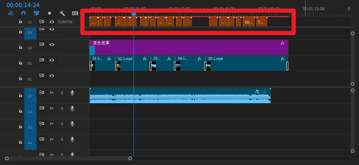Lock the V1 video track
The image size is (359, 165).
click(20, 78)
